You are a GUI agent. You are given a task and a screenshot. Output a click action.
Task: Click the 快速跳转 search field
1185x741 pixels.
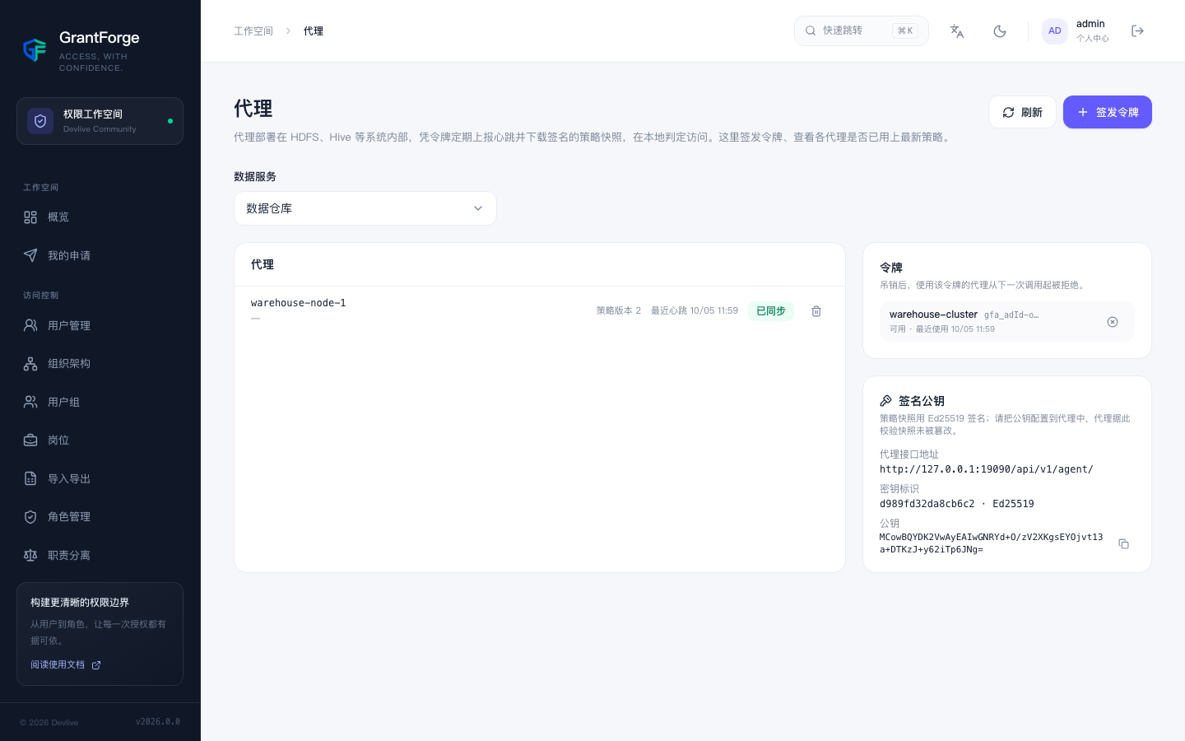pyautogui.click(x=862, y=31)
